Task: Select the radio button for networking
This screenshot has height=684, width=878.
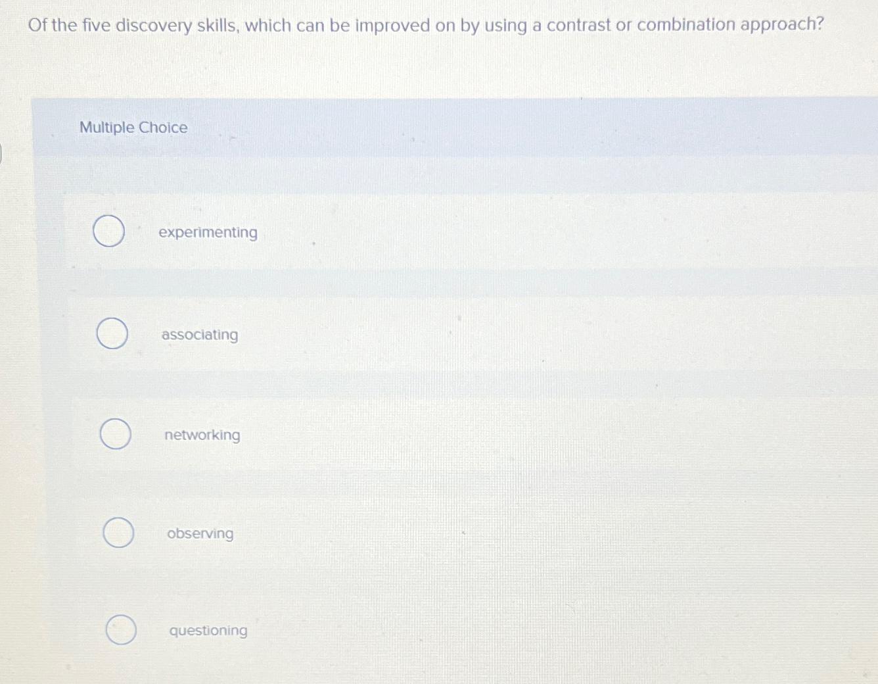Action: tap(116, 434)
